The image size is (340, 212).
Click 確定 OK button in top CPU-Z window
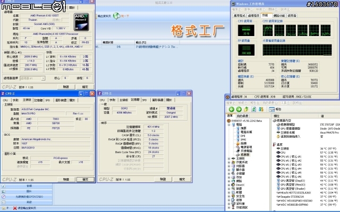click(x=85, y=87)
